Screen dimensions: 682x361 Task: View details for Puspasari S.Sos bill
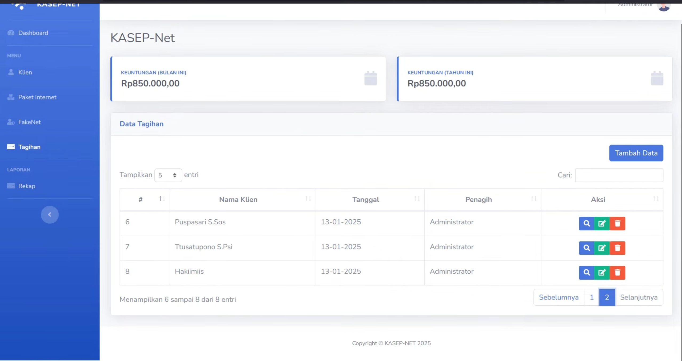pyautogui.click(x=586, y=223)
